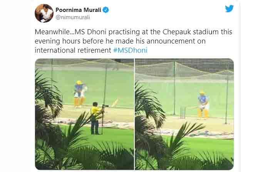Click the batsman beside the stumps in right photo
Image resolution: width=258 pixels, height=172 pixels.
[203, 104]
